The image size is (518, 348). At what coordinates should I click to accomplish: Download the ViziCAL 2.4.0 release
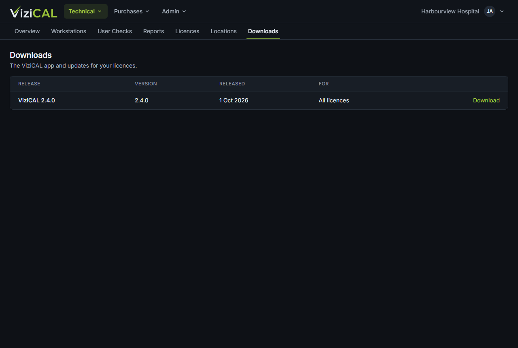tap(486, 100)
